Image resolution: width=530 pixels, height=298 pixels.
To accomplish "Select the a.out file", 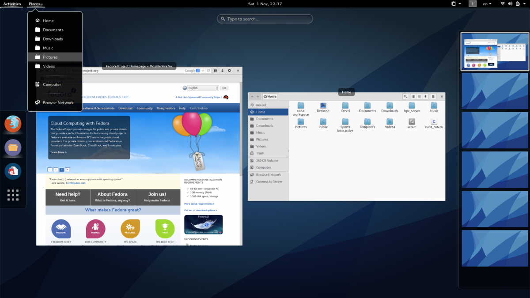I will (412, 124).
